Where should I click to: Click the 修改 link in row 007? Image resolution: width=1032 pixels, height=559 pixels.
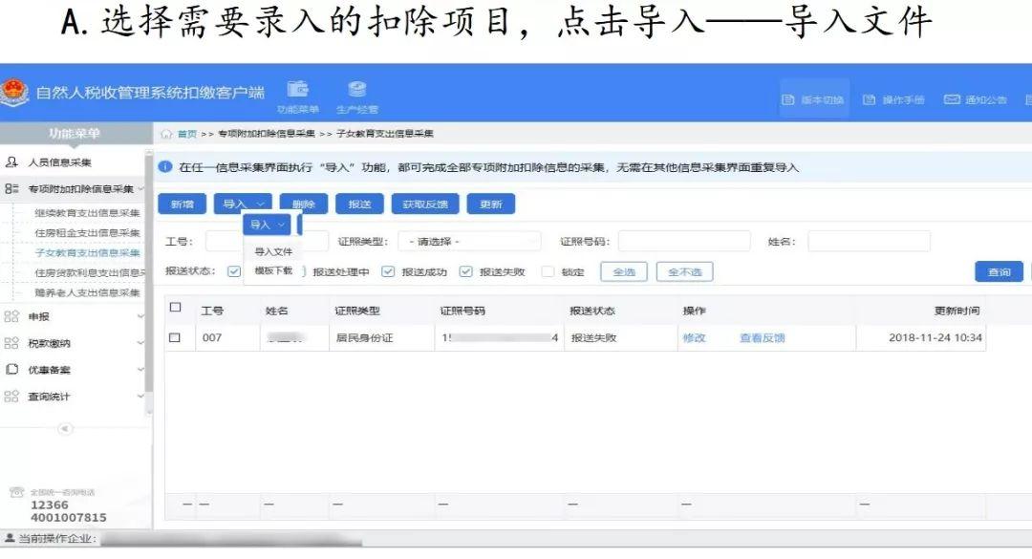pos(694,337)
